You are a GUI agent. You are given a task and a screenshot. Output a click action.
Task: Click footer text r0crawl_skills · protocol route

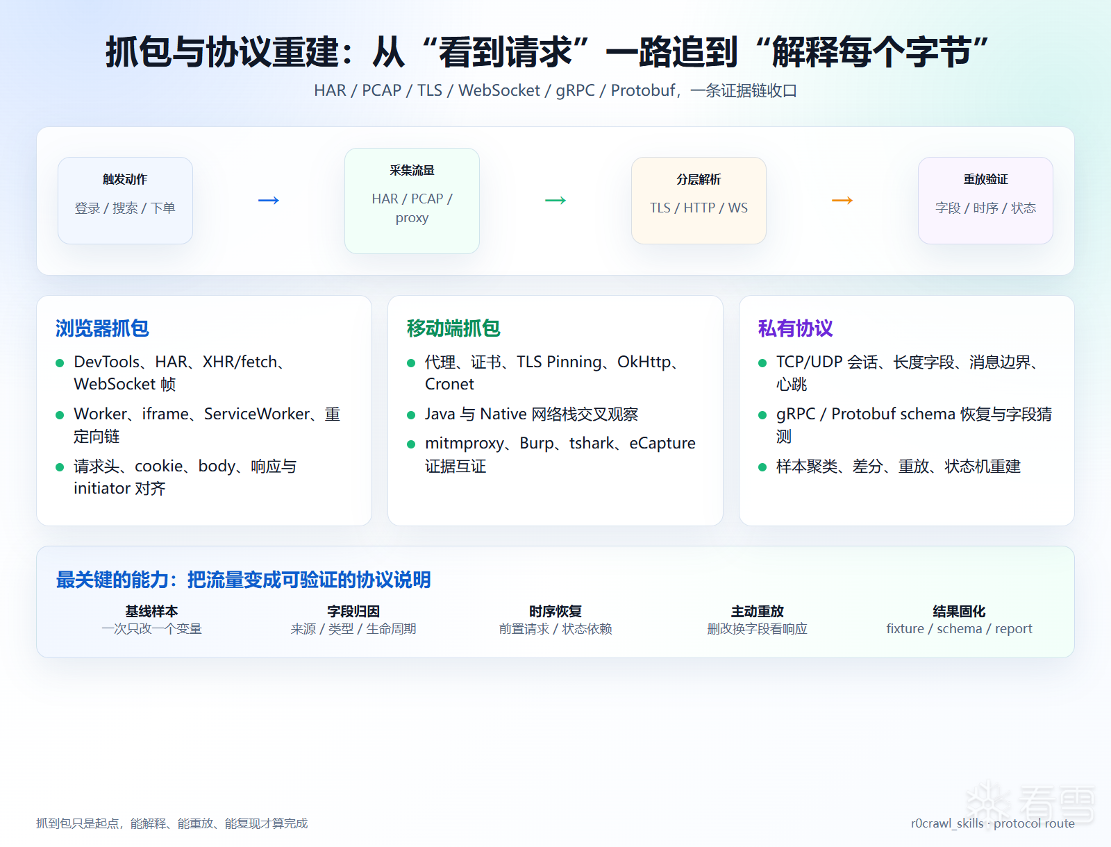993,823
